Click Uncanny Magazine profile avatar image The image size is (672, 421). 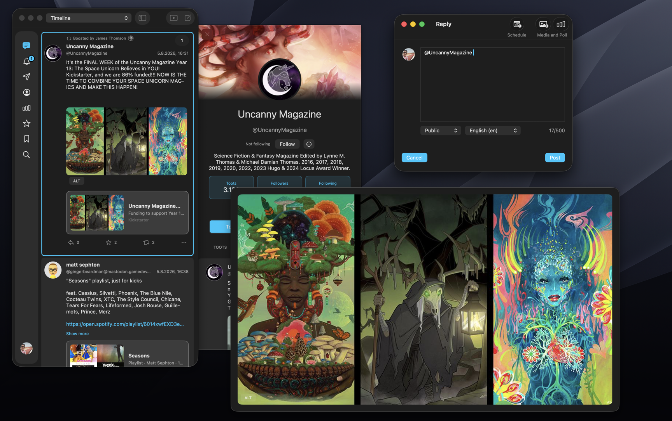[x=280, y=80]
